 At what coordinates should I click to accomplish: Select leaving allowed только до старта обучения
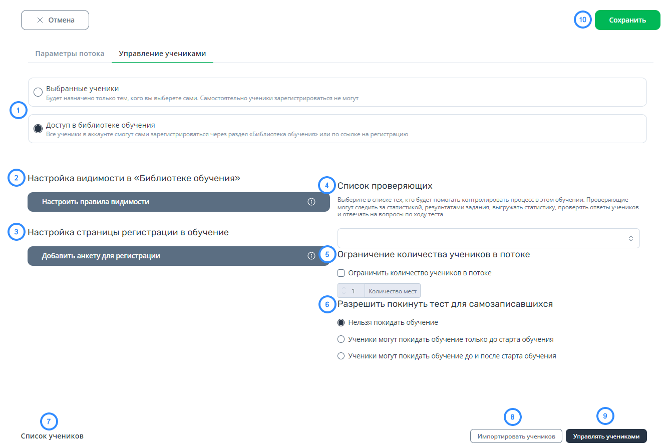(x=342, y=339)
